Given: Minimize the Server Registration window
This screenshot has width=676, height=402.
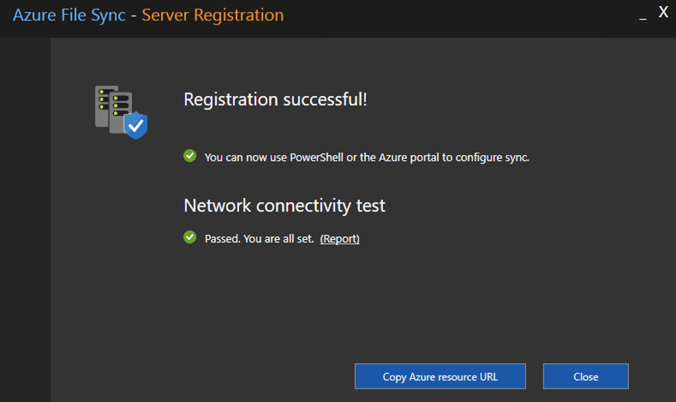Looking at the screenshot, I should [x=643, y=15].
